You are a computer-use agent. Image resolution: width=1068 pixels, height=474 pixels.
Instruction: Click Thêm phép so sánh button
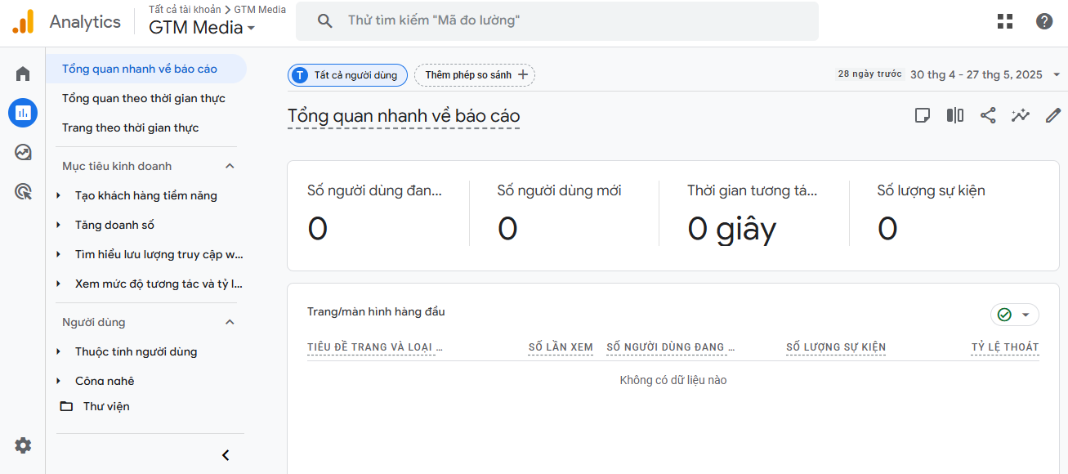(475, 75)
